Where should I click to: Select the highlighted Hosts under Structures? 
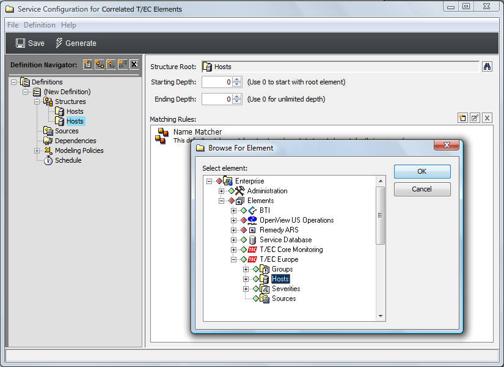75,121
